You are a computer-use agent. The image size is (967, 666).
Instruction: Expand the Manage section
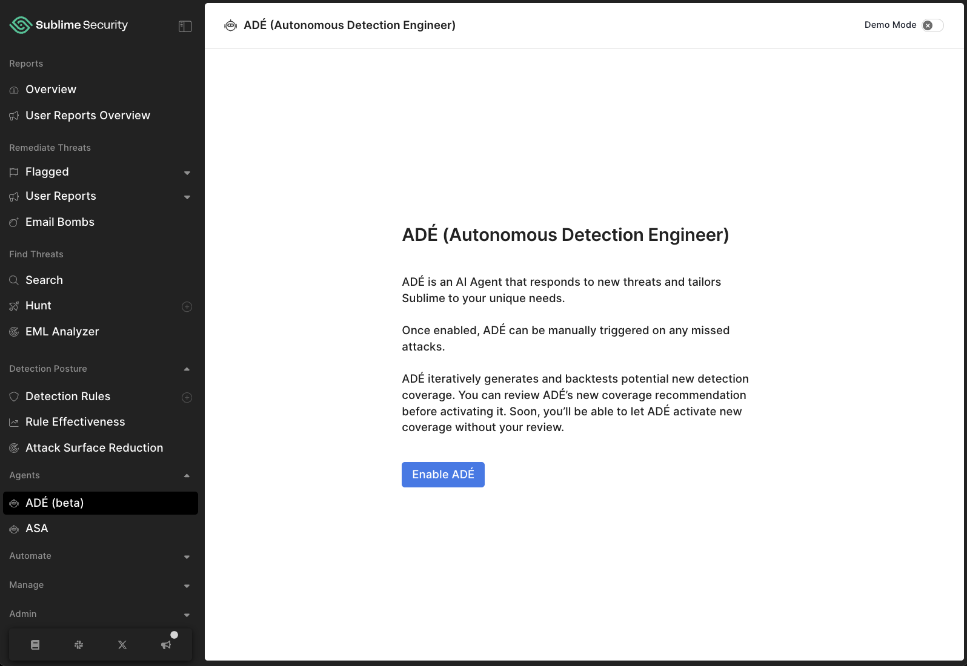pyautogui.click(x=187, y=586)
